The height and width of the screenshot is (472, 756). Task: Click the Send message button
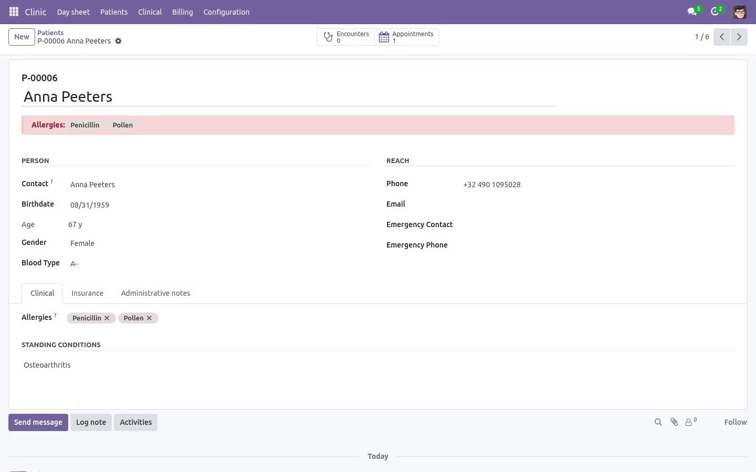coord(38,422)
